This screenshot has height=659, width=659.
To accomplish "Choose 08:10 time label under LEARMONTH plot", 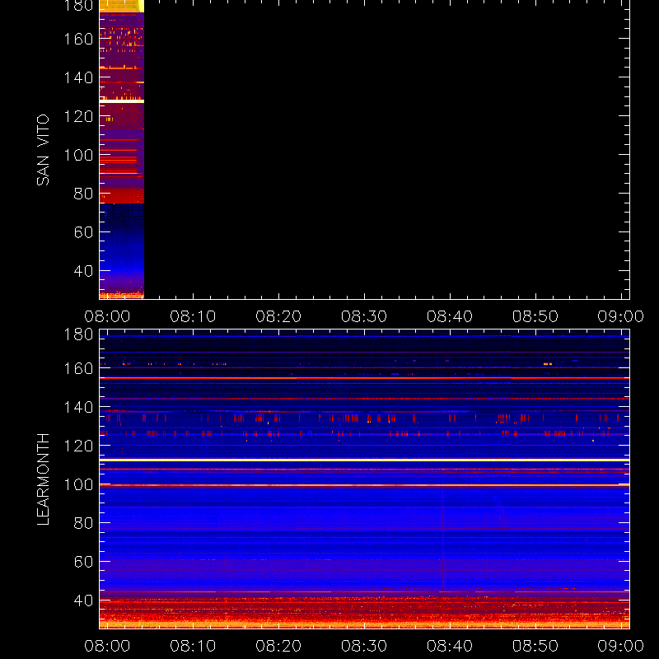I will [193, 646].
